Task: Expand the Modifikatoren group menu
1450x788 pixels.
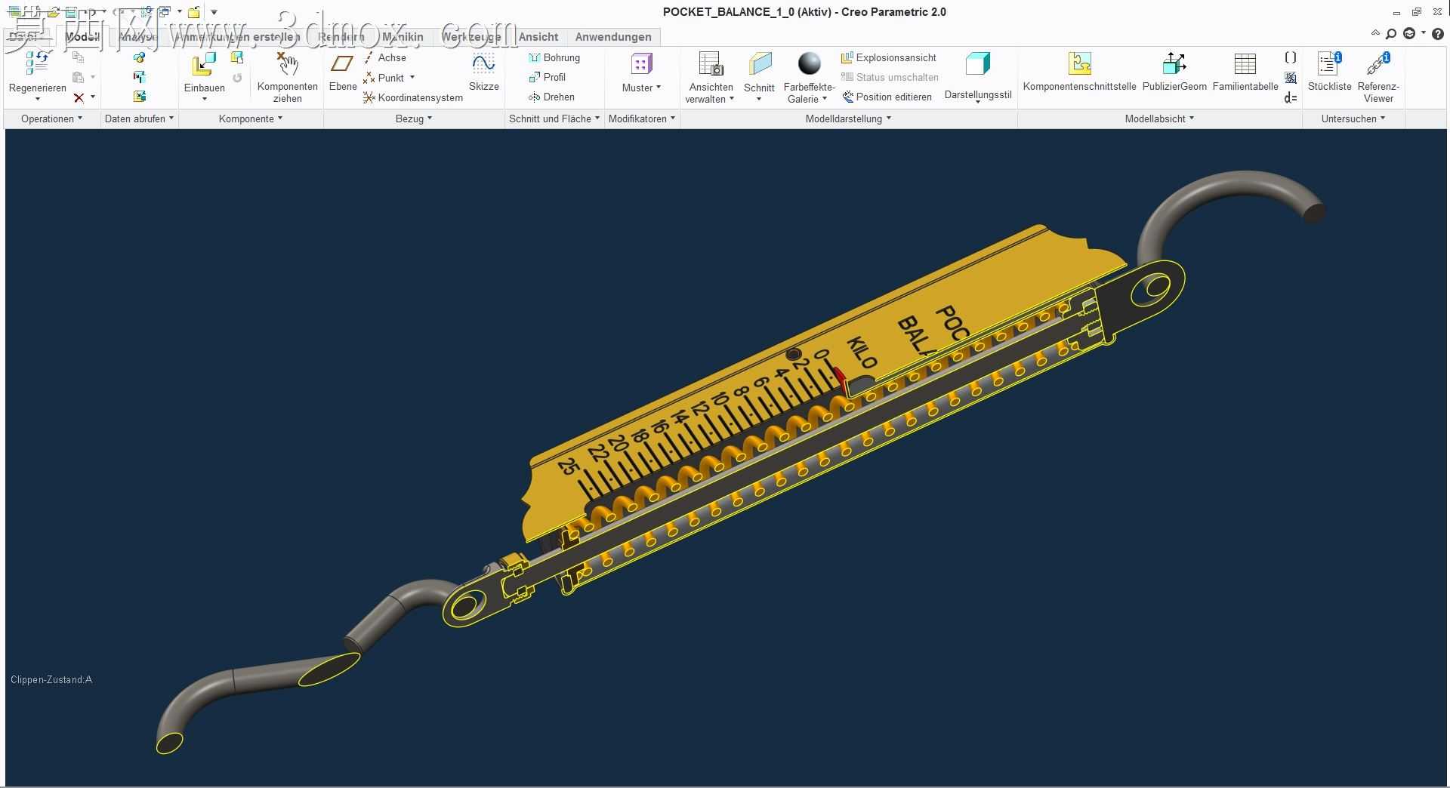Action: 641,119
